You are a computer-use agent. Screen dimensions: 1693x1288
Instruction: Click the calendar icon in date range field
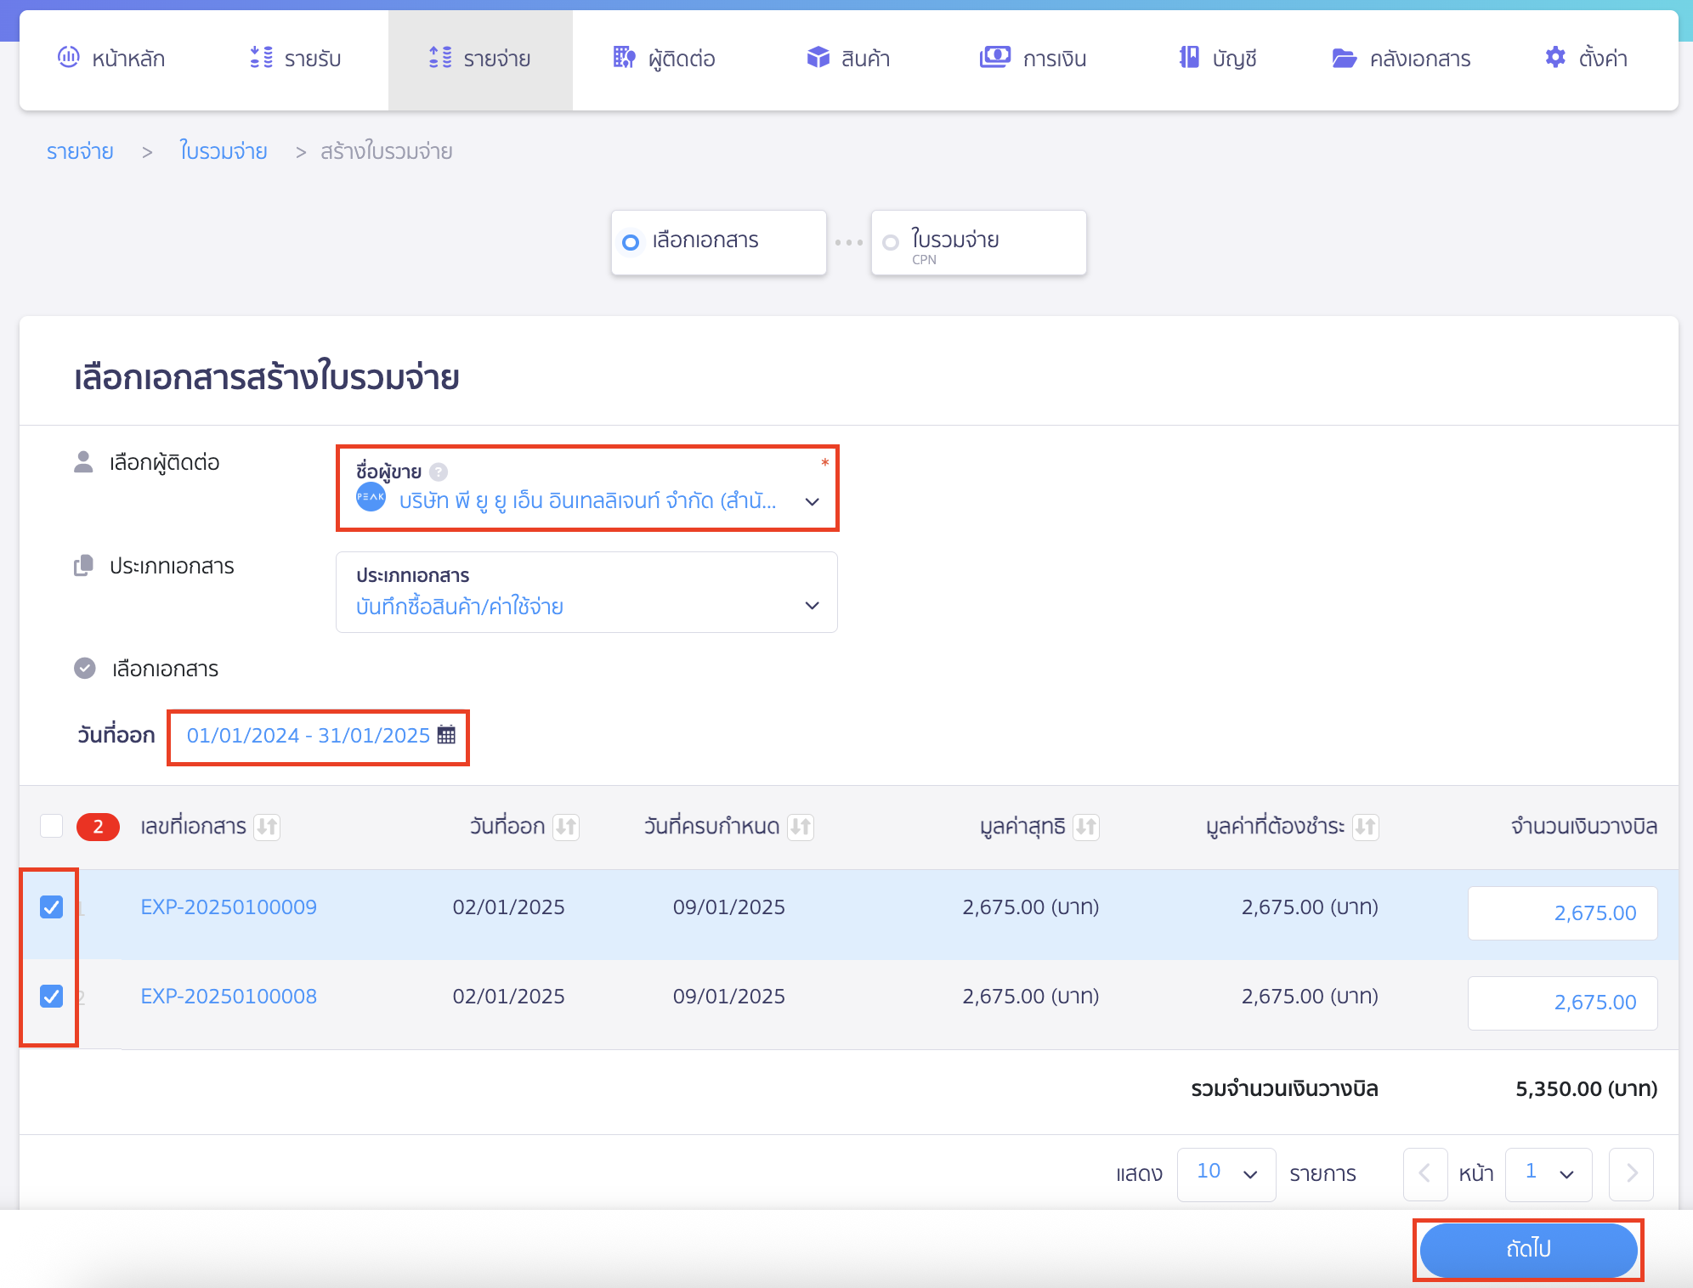(x=446, y=735)
